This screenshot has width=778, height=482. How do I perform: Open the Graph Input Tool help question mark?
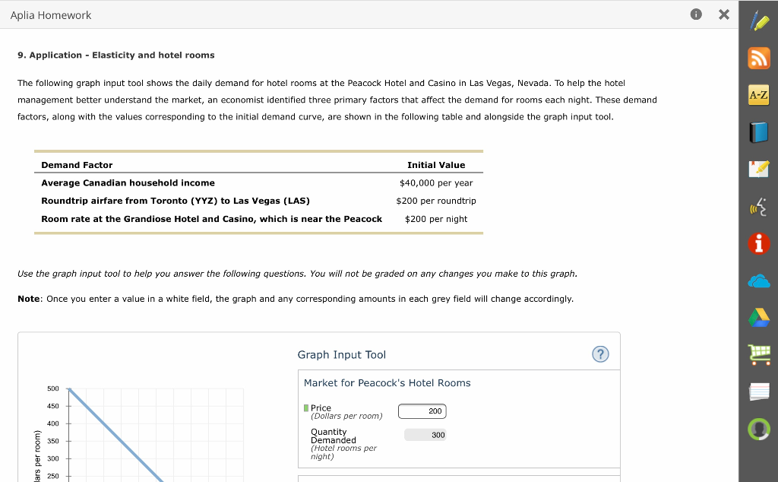(x=600, y=354)
